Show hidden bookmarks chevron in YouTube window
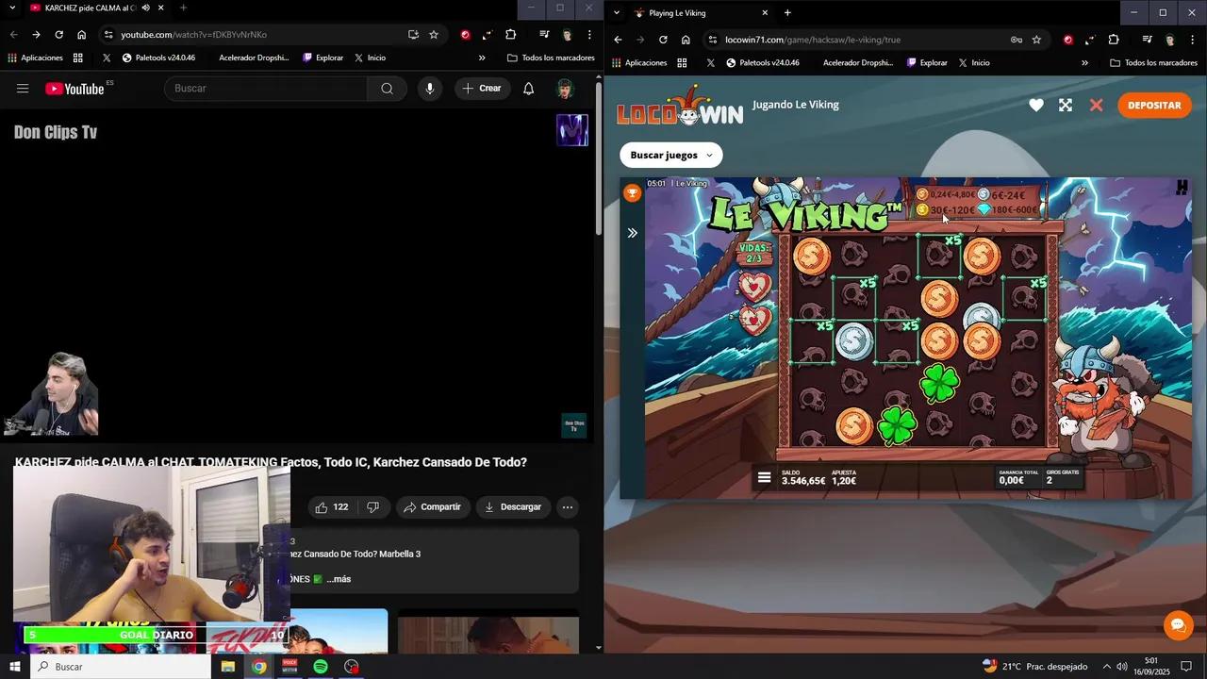 coord(482,58)
